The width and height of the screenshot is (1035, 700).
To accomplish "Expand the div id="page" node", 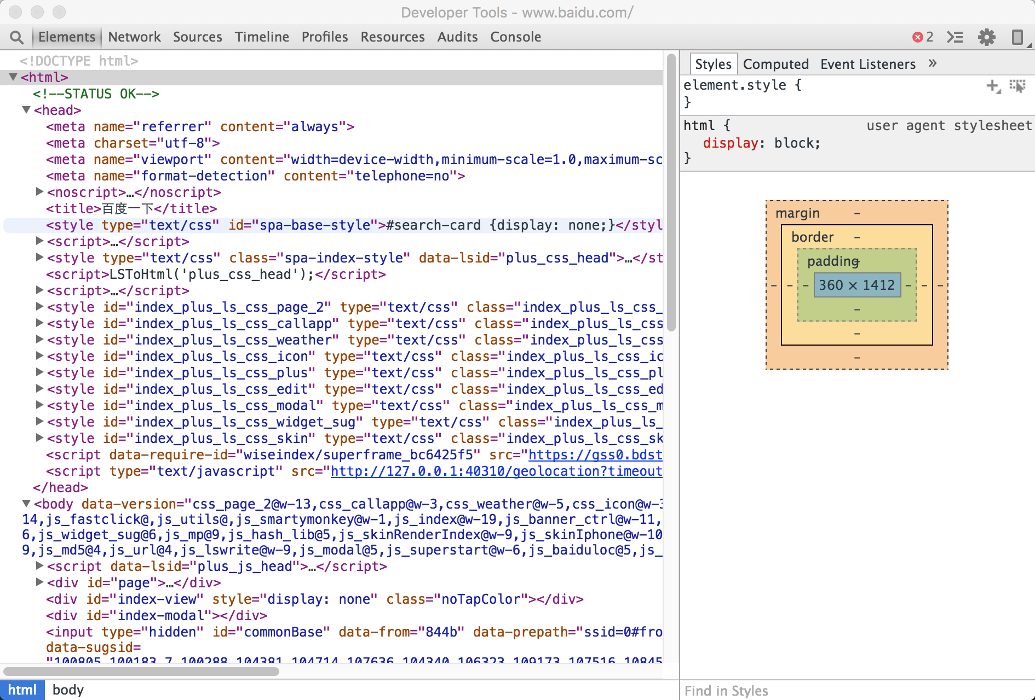I will [39, 582].
